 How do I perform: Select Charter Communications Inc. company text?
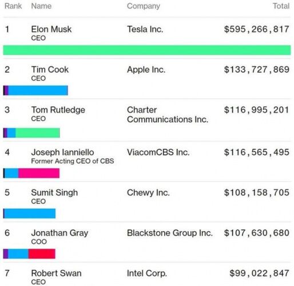(x=168, y=115)
